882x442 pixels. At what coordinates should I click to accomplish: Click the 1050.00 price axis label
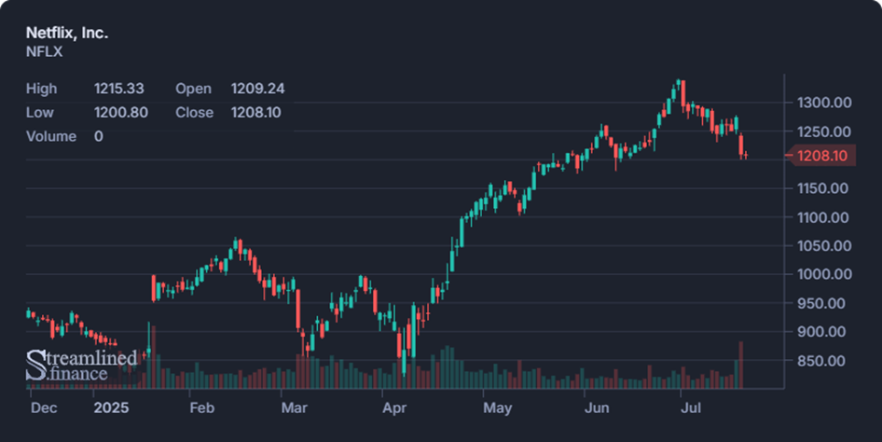pos(824,246)
